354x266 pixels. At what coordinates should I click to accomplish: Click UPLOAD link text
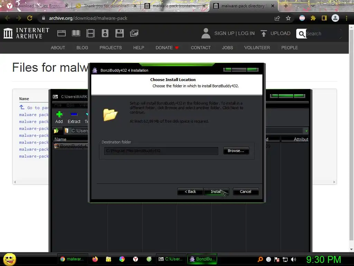280,33
